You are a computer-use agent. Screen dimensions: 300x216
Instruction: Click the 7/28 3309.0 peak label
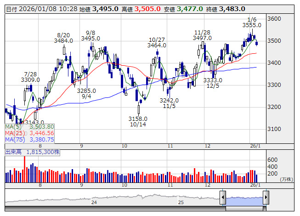(30, 77)
